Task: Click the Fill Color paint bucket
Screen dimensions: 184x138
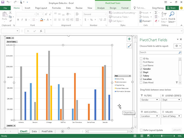Action: point(42,20)
